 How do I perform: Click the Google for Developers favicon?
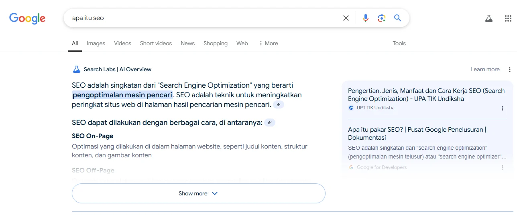click(x=351, y=167)
